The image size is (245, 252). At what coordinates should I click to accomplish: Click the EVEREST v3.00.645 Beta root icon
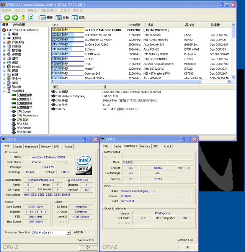4,30
